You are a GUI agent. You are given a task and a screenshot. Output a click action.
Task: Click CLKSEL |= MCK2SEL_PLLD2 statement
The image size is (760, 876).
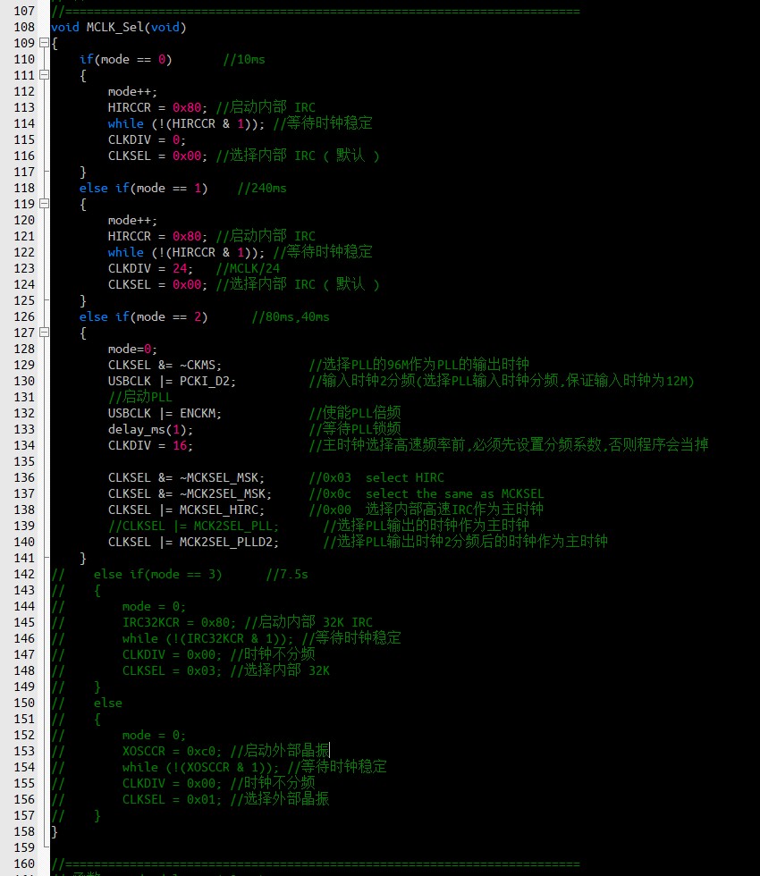coord(193,542)
